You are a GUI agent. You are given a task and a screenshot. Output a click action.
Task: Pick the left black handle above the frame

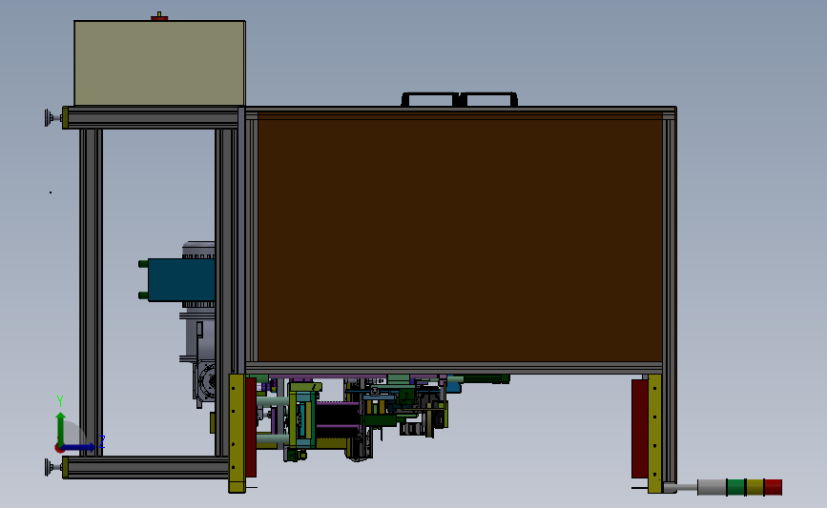(x=430, y=99)
